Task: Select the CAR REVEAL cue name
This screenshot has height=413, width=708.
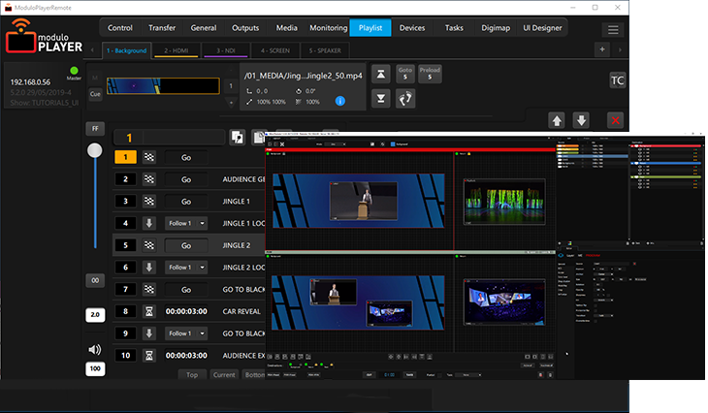Action: pyautogui.click(x=241, y=311)
